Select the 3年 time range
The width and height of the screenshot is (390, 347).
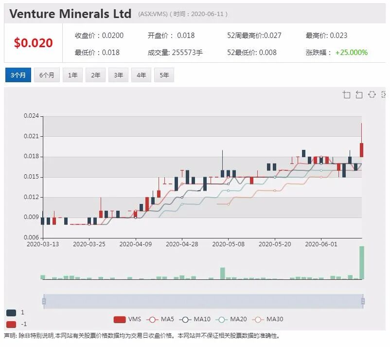118,75
